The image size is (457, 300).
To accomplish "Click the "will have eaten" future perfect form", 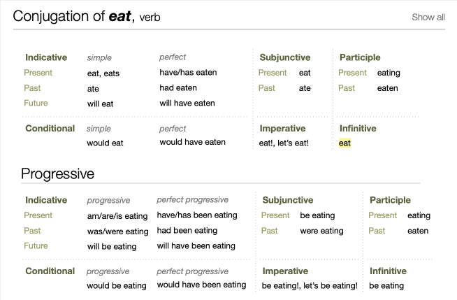I will click(187, 103).
